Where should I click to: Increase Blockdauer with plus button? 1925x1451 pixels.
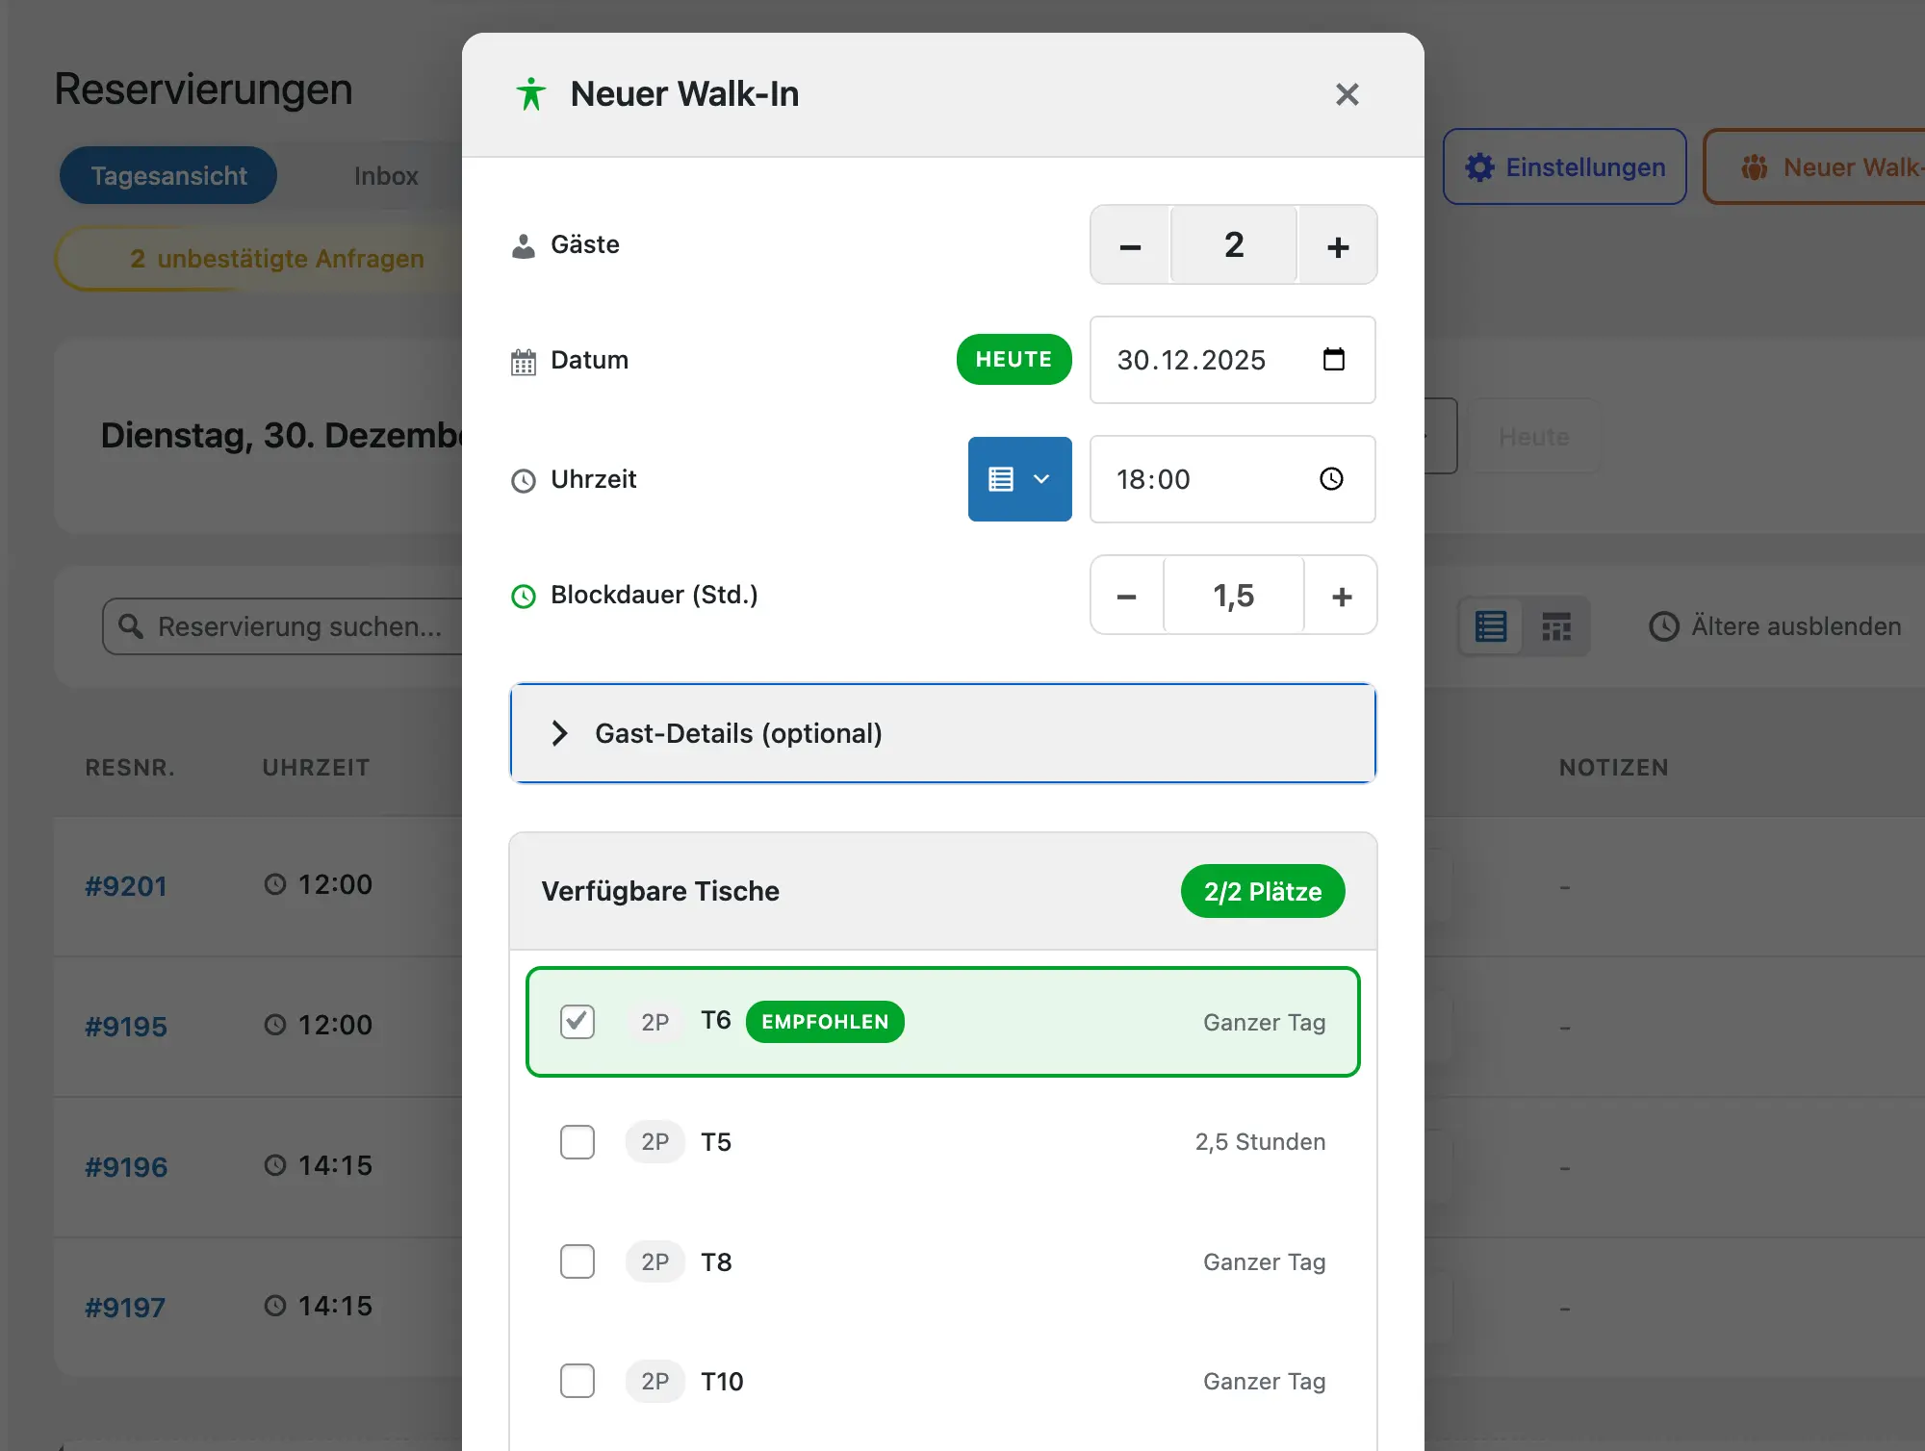[1341, 596]
